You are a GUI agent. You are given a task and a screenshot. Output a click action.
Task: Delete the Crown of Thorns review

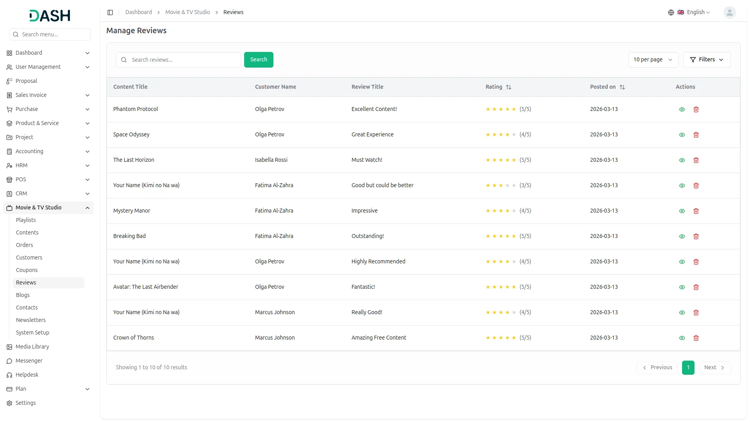[696, 338]
